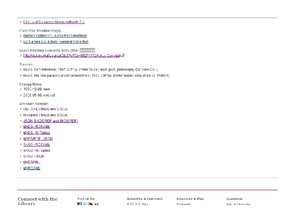Open JSON (MADS/RDF and SKOS/RDF) format
This screenshot has width=290, height=218.
(50, 121)
